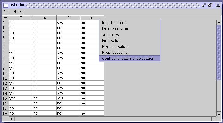Close the asia.dat internal window
The width and height of the screenshot is (223, 123).
tap(218, 5)
